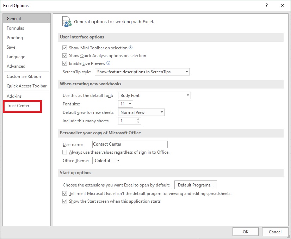Screen dimensions: 291x239
Task: Click the Default Programs button
Action: (196, 185)
